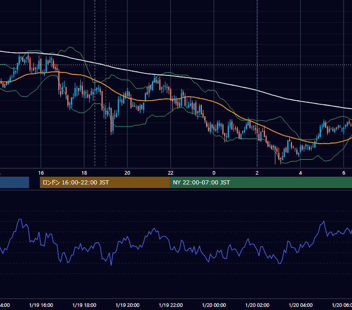Select the ロンドン 16:00-22:00 JST session bar

(x=105, y=182)
